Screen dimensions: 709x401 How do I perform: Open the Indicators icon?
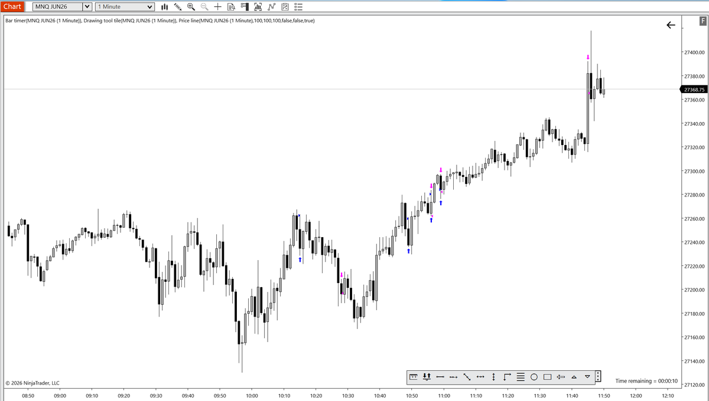[271, 7]
